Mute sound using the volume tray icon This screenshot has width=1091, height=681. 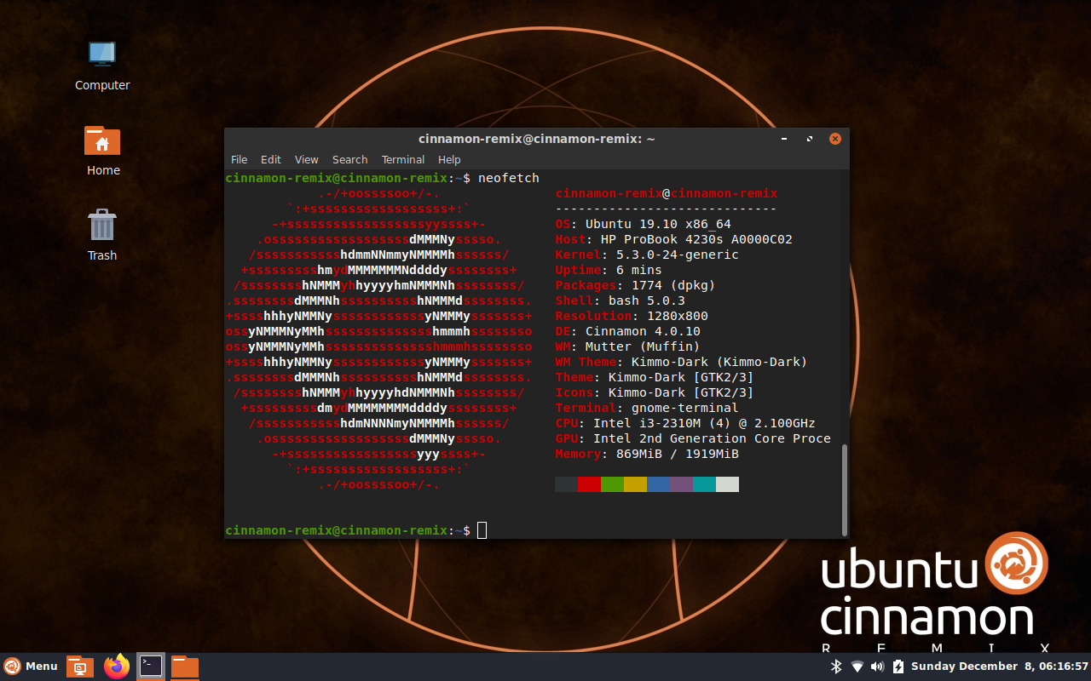point(877,667)
